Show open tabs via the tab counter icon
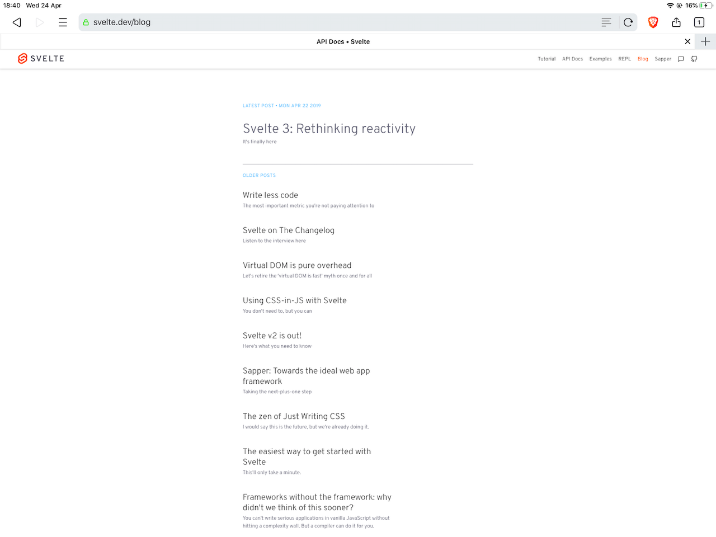The width and height of the screenshot is (716, 537). point(699,22)
